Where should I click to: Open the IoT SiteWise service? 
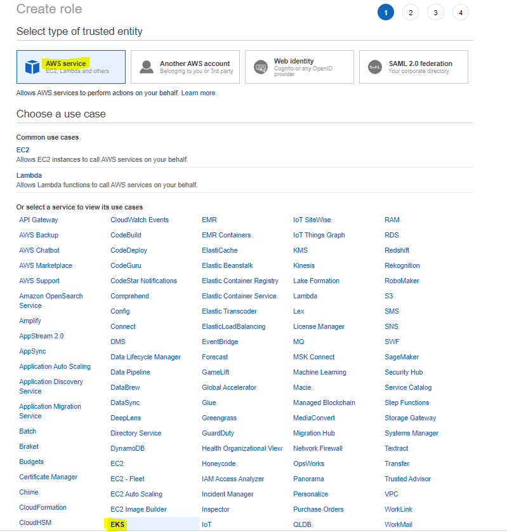[x=312, y=220]
